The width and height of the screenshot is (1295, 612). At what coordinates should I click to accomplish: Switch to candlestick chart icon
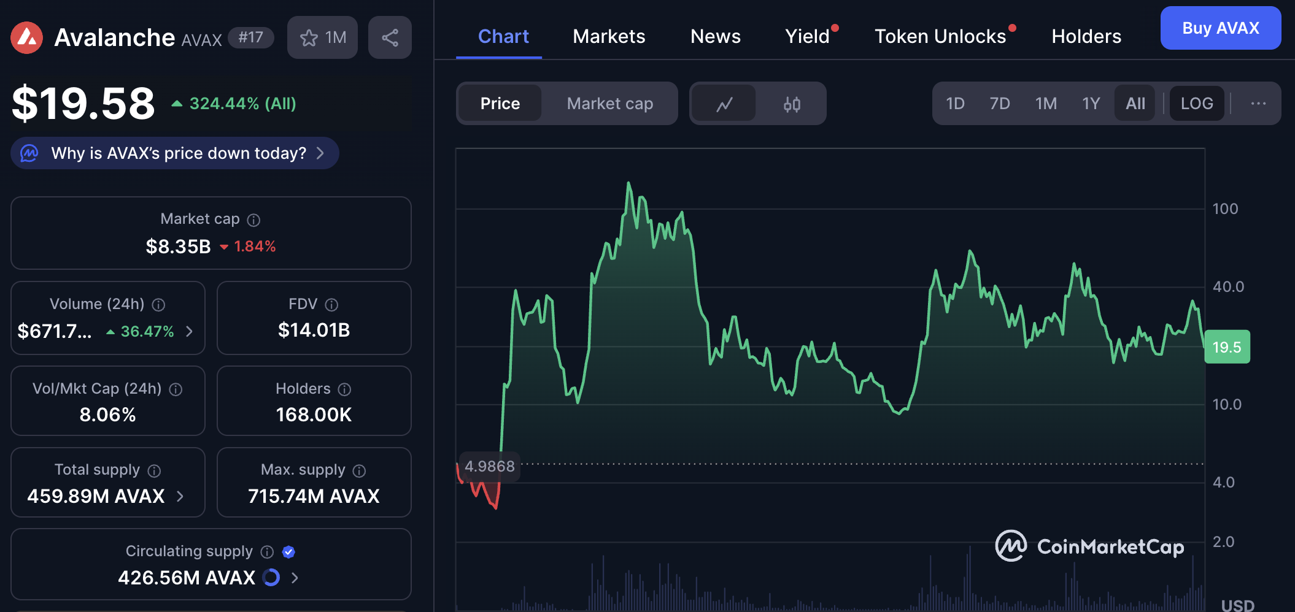coord(792,104)
